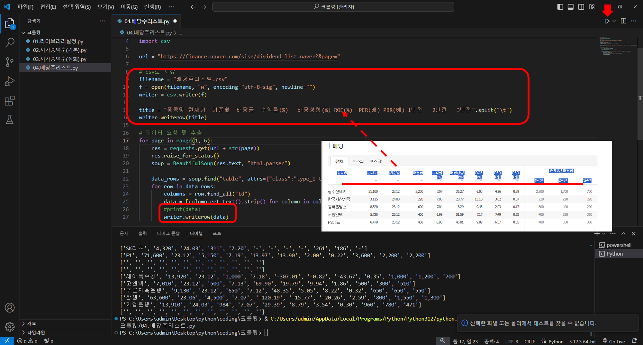This screenshot has height=345, width=643.
Task: Open the 보기(V) menu
Action: (x=106, y=7)
